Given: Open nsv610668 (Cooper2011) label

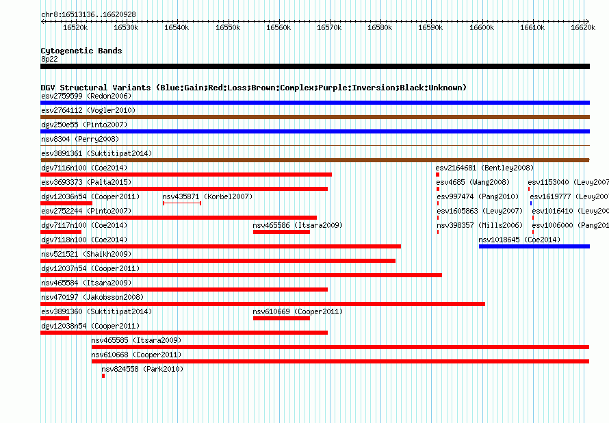Looking at the screenshot, I should point(136,355).
